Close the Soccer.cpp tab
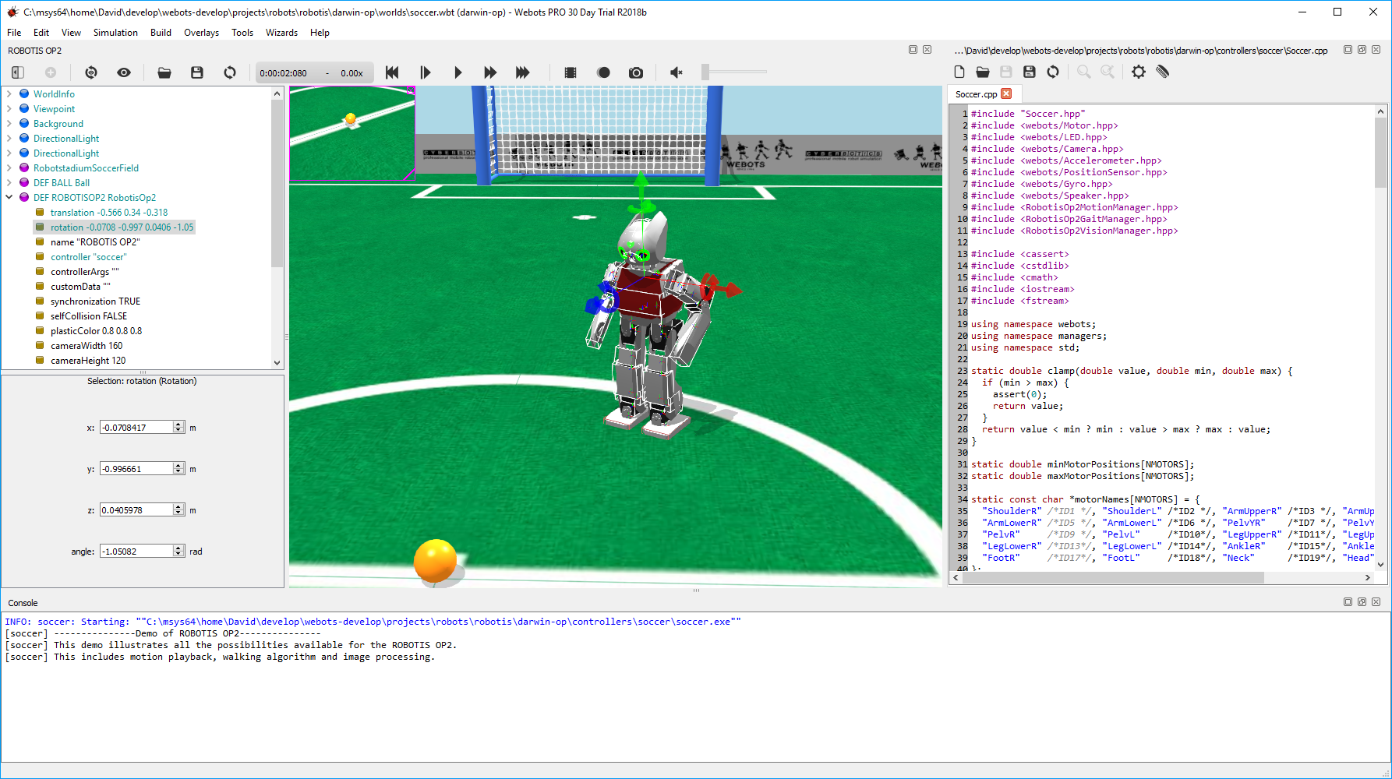Image resolution: width=1392 pixels, height=779 pixels. coord(1006,93)
